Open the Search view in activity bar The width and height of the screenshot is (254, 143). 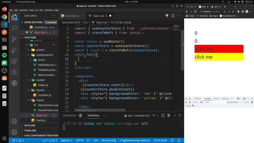[14, 28]
